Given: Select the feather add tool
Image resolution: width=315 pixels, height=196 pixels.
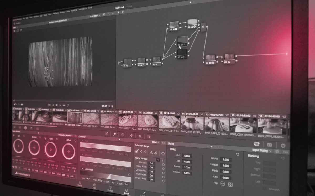Looking at the screenshot, I should click(x=156, y=153).
